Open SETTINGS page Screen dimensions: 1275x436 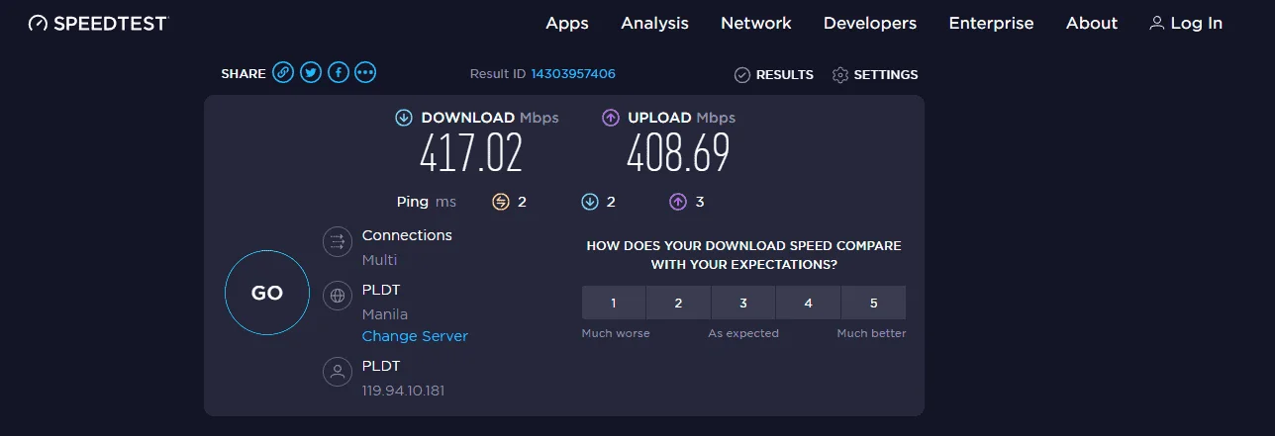tap(886, 75)
